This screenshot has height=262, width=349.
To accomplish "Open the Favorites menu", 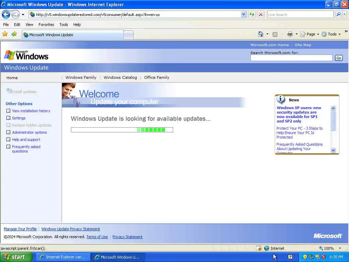I will [46, 25].
